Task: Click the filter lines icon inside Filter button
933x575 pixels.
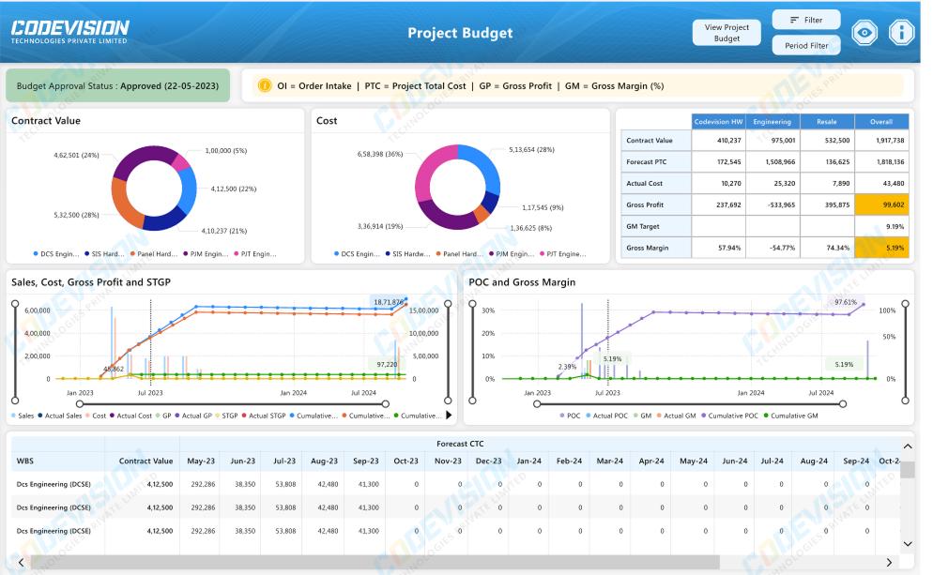Action: (x=794, y=20)
